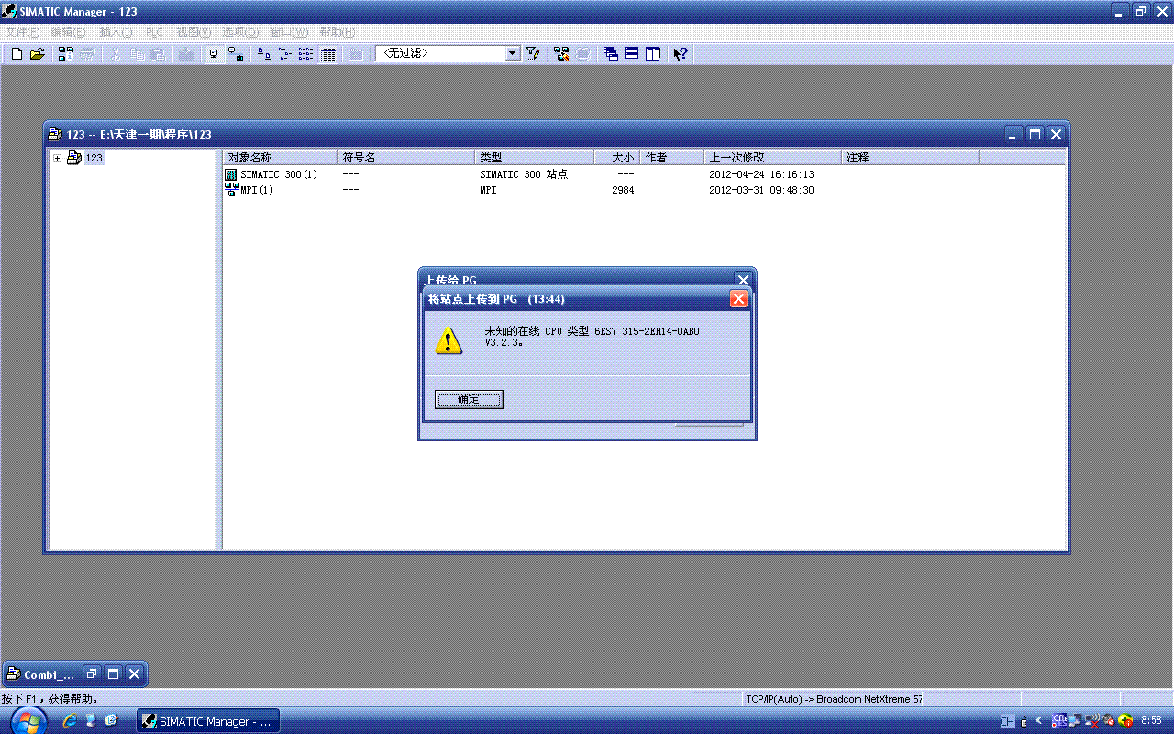Sort by the 注释 column header
The height and width of the screenshot is (734, 1174).
(911, 158)
